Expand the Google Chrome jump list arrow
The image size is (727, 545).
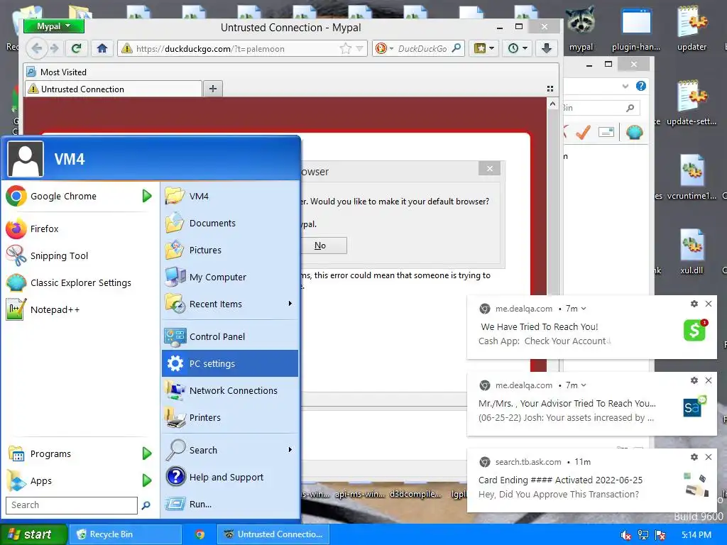coord(147,196)
